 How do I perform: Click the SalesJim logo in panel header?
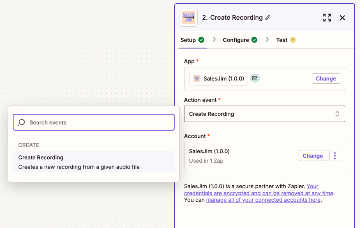pos(189,18)
